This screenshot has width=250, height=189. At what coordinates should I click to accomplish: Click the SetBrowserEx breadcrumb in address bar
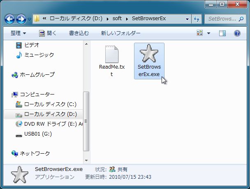[149, 18]
